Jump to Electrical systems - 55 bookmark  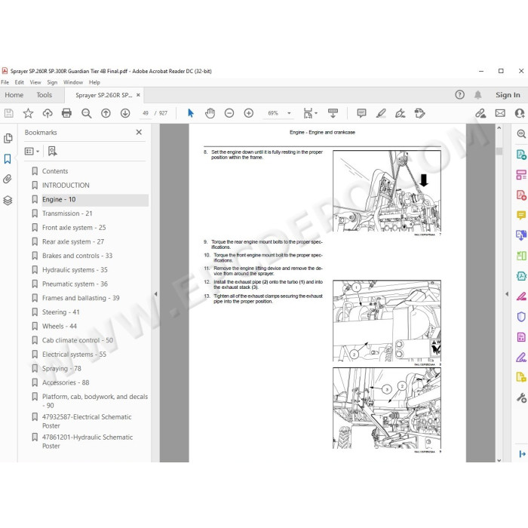click(74, 355)
